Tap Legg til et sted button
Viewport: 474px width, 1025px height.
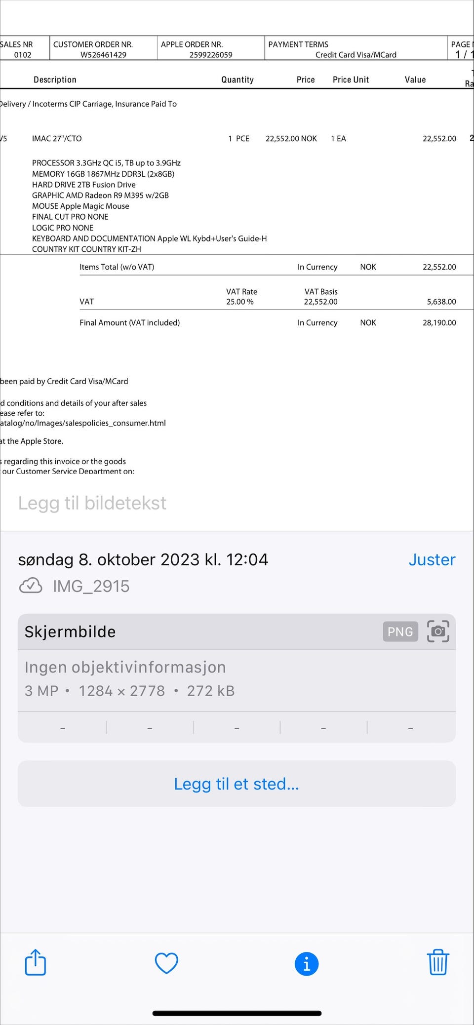coord(237,784)
